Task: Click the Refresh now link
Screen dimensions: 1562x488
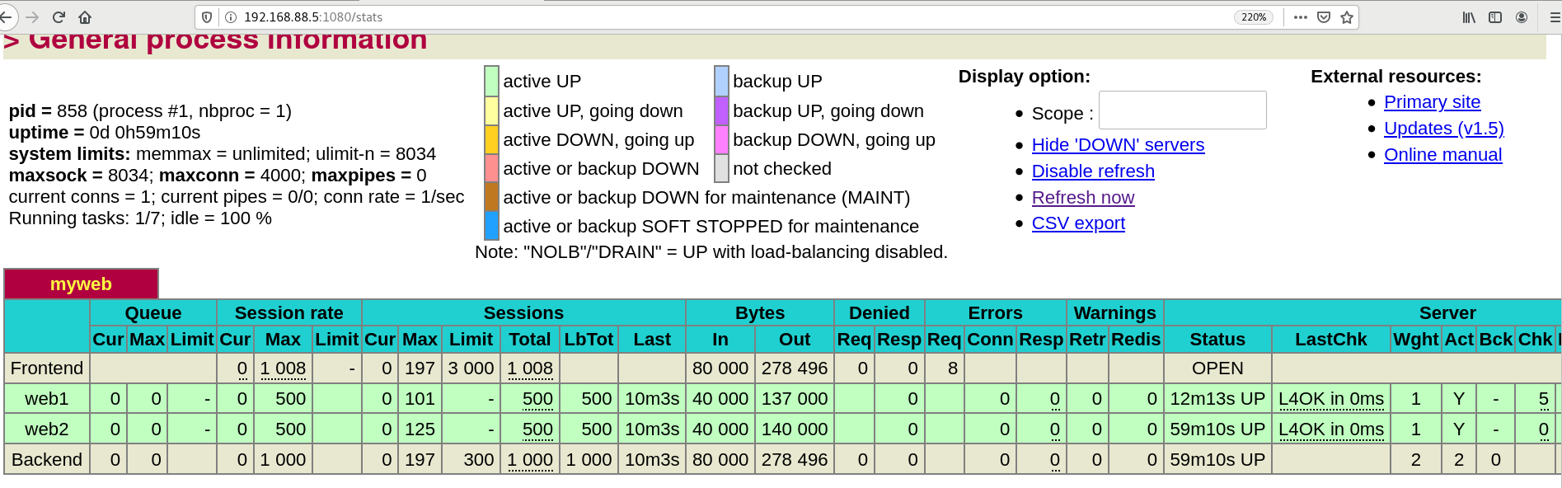Action: tap(1082, 198)
